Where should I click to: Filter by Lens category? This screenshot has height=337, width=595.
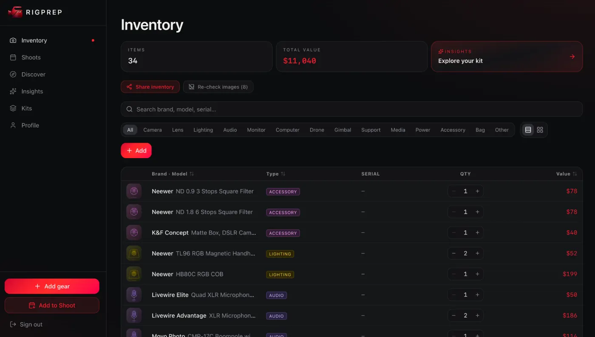[178, 130]
